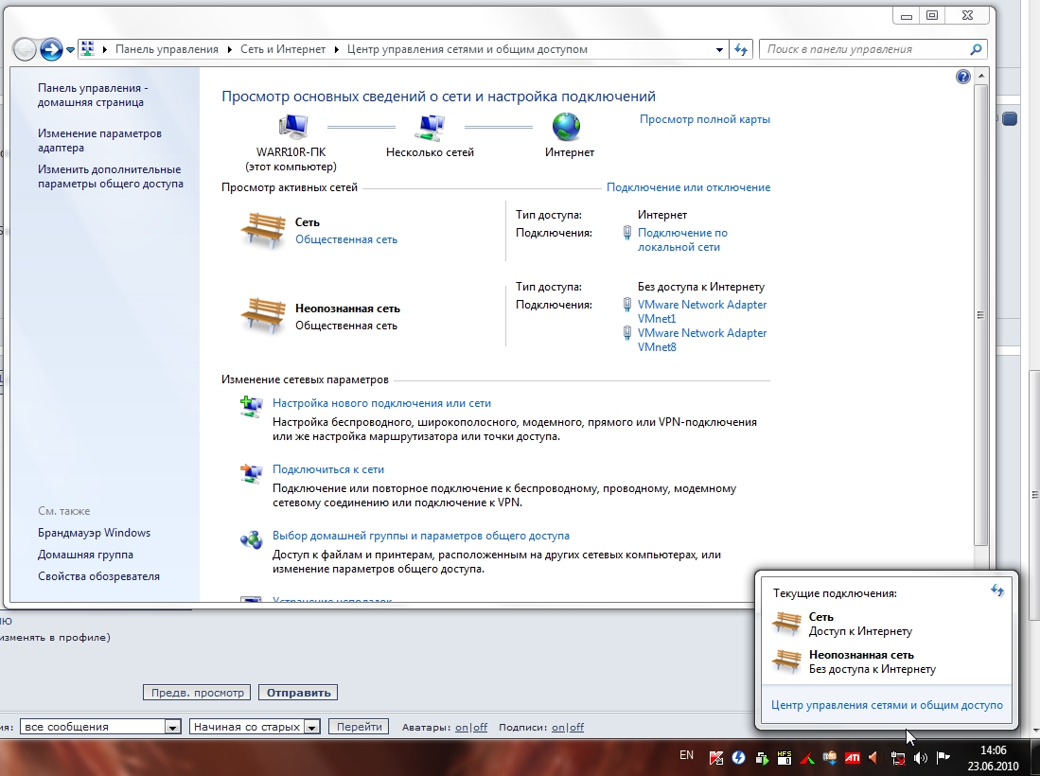Turn avatars off via 'off' link
Viewport: 1040px width, 776px height.
pos(480,728)
